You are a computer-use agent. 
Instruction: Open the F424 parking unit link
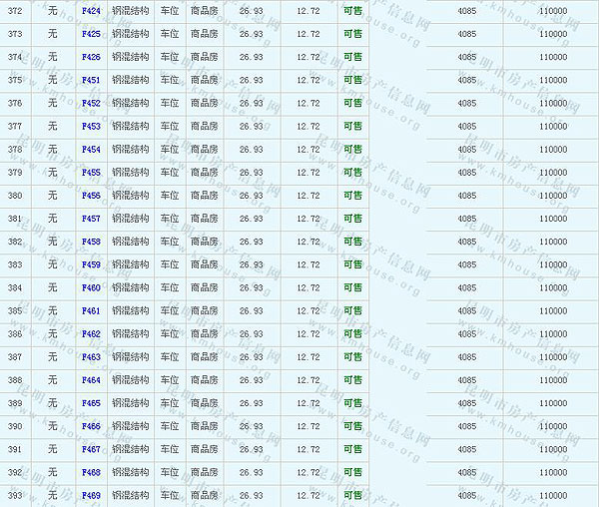tap(91, 11)
